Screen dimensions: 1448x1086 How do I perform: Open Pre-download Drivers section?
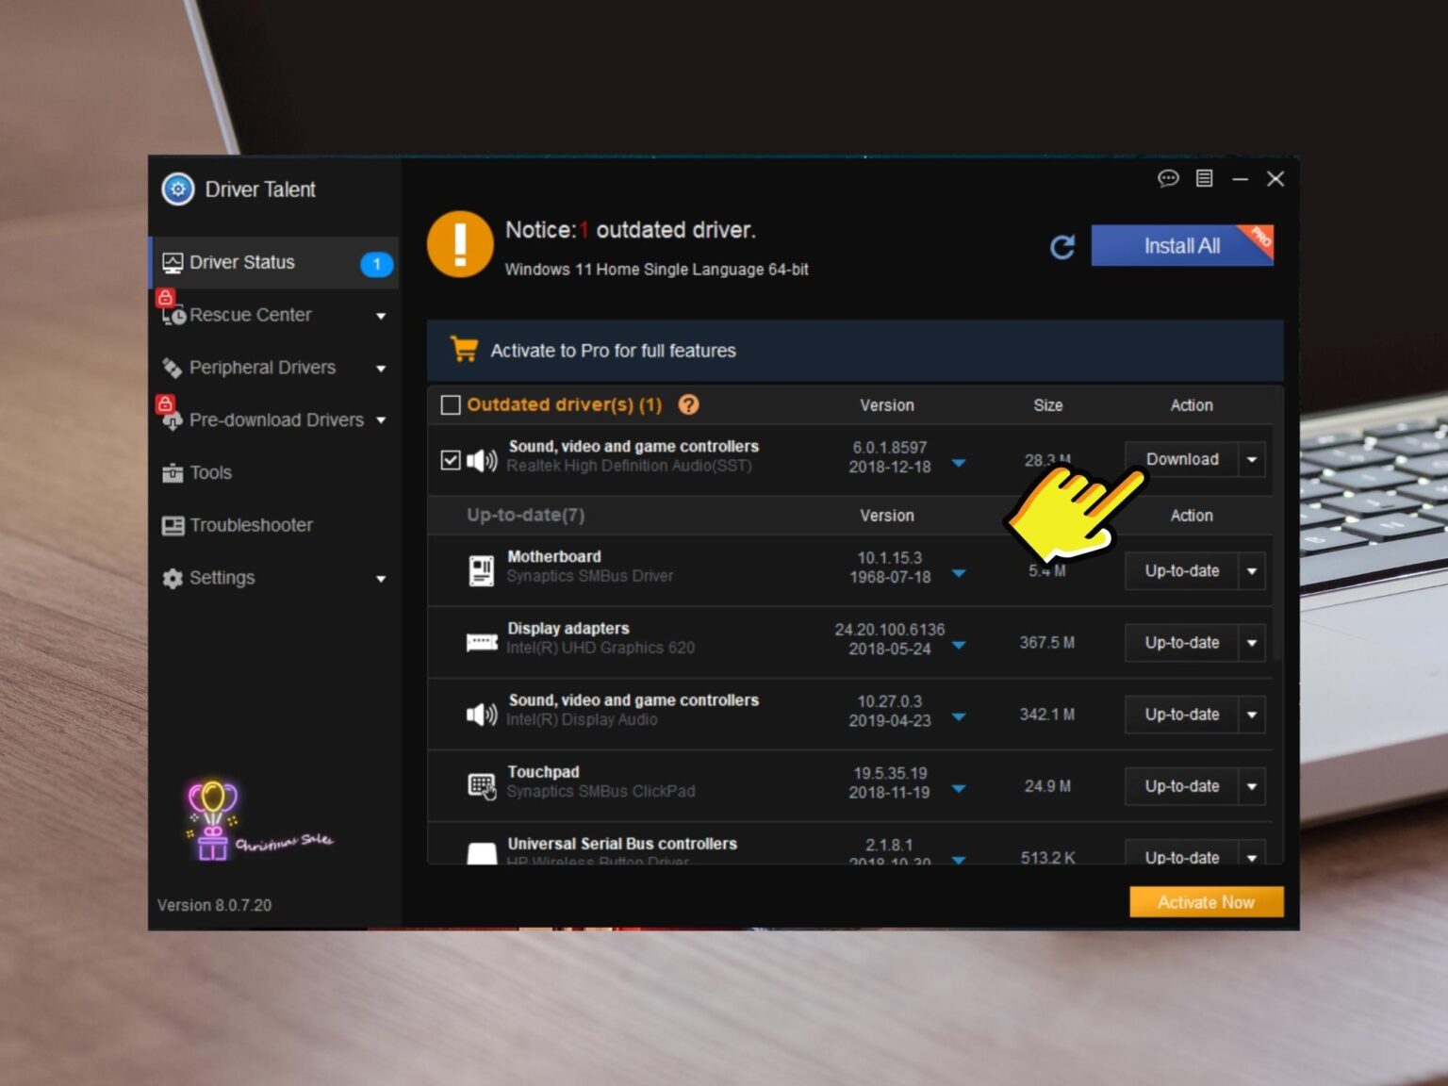point(274,420)
